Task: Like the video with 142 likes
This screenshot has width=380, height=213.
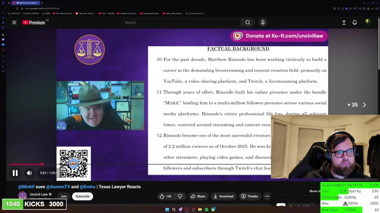Action: (166, 196)
